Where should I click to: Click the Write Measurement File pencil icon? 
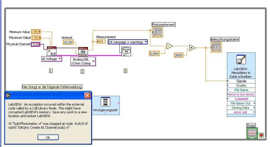241,59
